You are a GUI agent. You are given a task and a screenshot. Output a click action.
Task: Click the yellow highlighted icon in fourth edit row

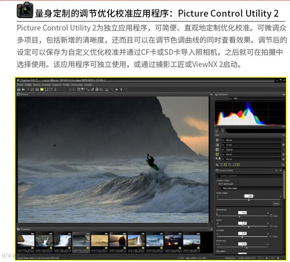[217, 154]
